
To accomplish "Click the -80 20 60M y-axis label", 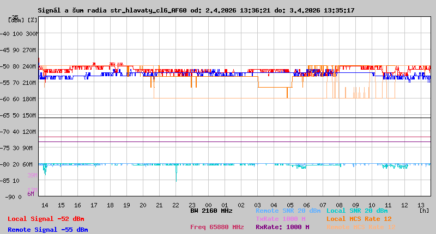I will pos(22,164).
